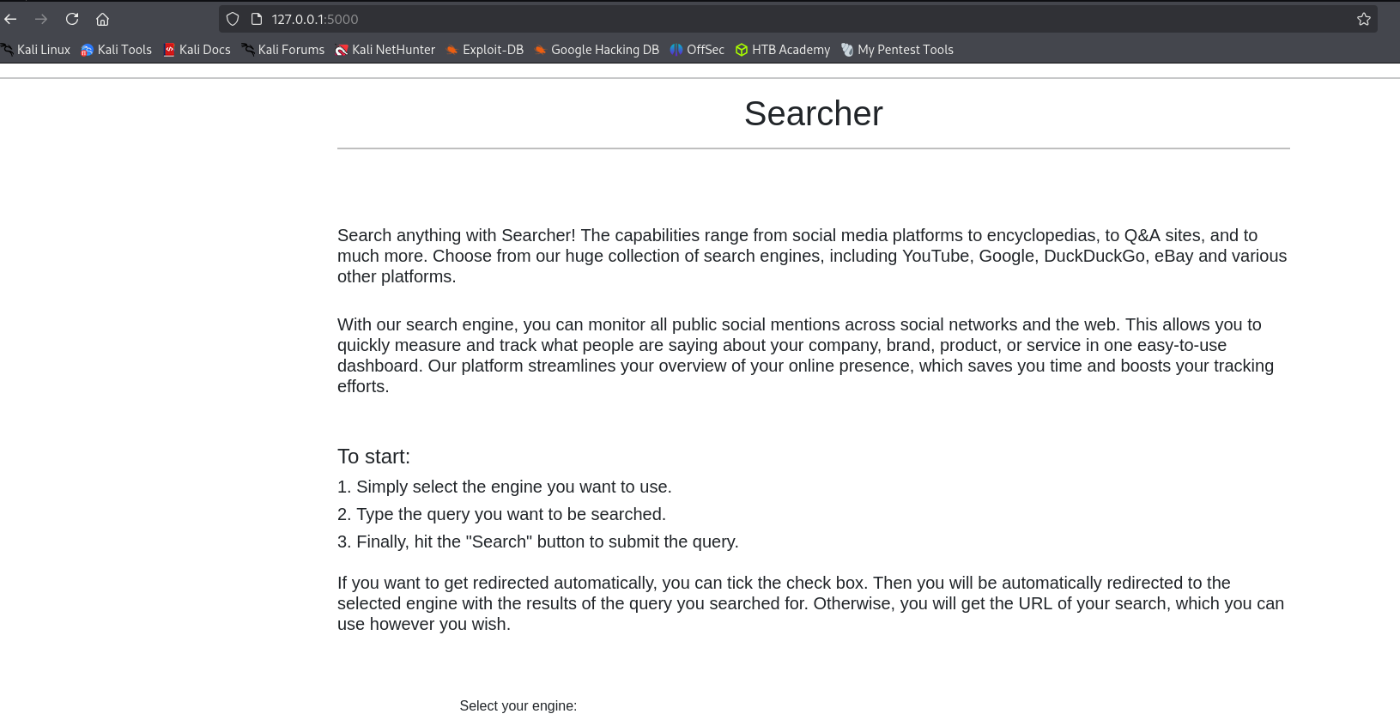Open the Kali Forums bookmark
Screen dimensions: 1400x720
(283, 50)
